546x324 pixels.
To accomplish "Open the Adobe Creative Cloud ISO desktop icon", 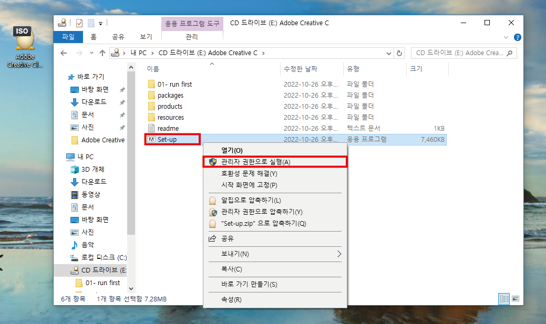I will tap(24, 47).
